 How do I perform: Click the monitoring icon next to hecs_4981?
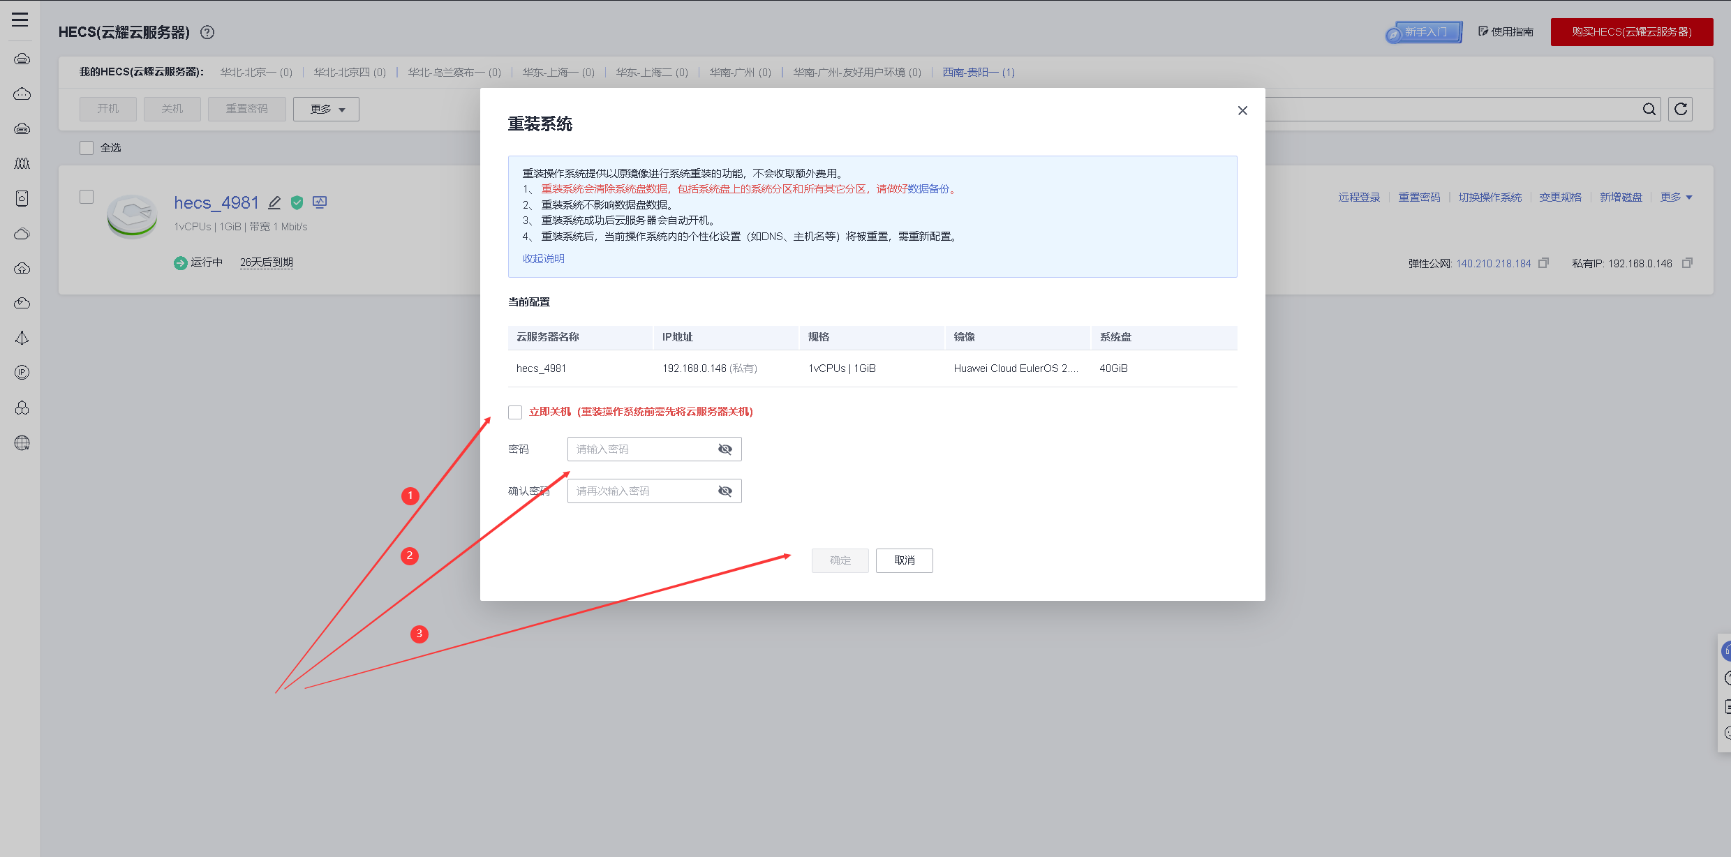pyautogui.click(x=320, y=202)
